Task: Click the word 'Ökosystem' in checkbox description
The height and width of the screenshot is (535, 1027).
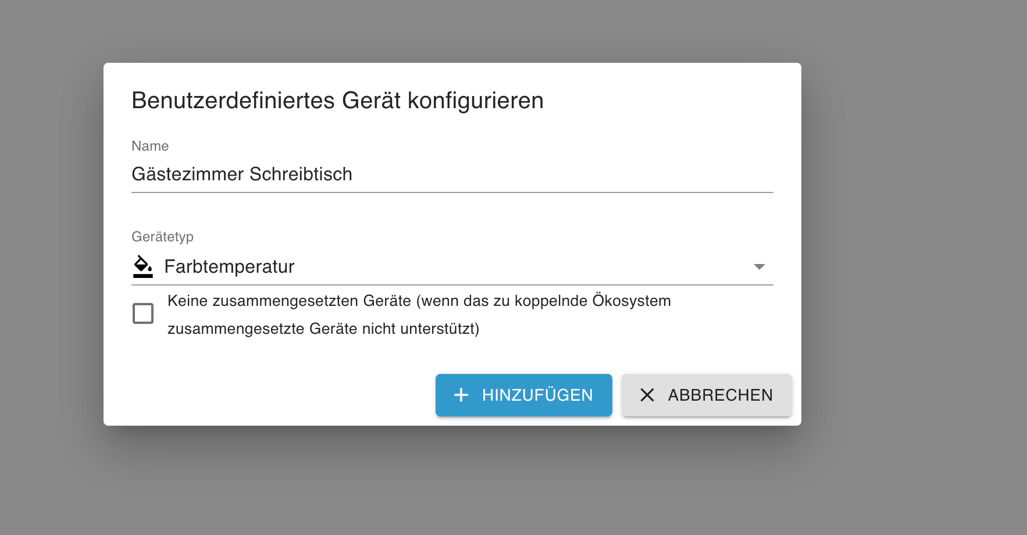Action: pyautogui.click(x=631, y=301)
